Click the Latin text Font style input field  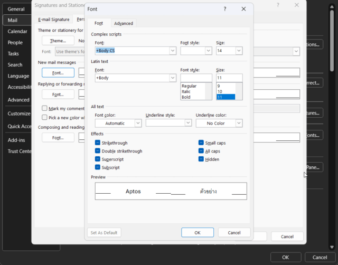[x=196, y=78]
